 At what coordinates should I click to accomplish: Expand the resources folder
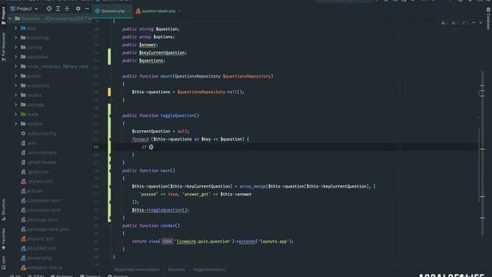point(16,85)
